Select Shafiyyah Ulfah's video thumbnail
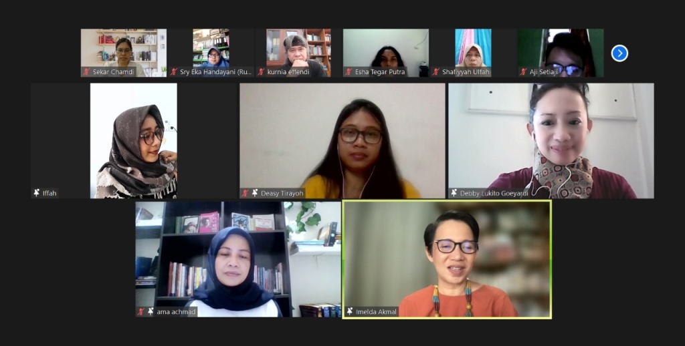 coord(473,53)
